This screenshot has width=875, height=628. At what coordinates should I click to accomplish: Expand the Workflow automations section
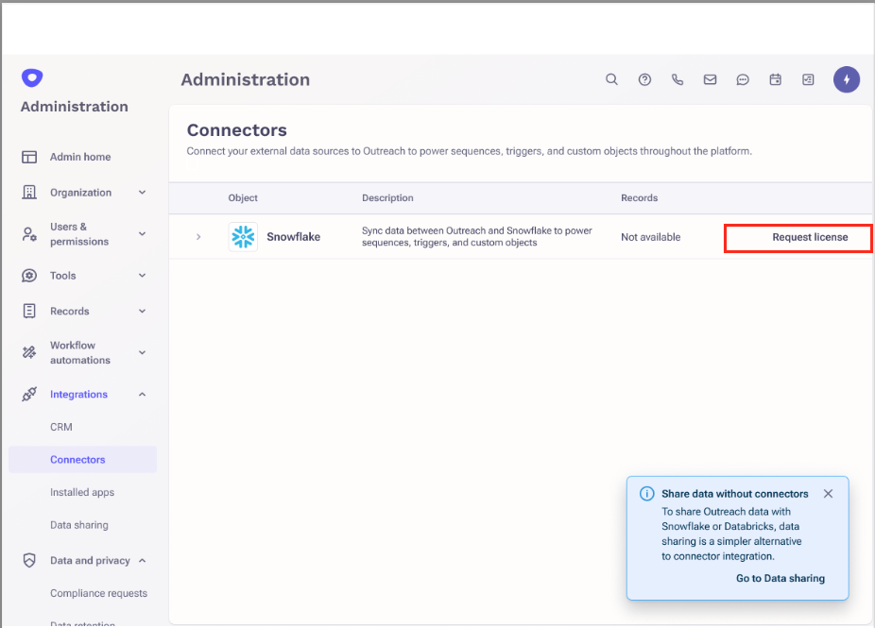[x=142, y=352]
